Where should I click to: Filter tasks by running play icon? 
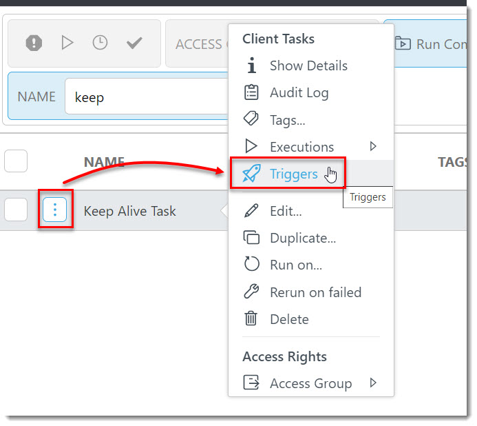(x=67, y=42)
